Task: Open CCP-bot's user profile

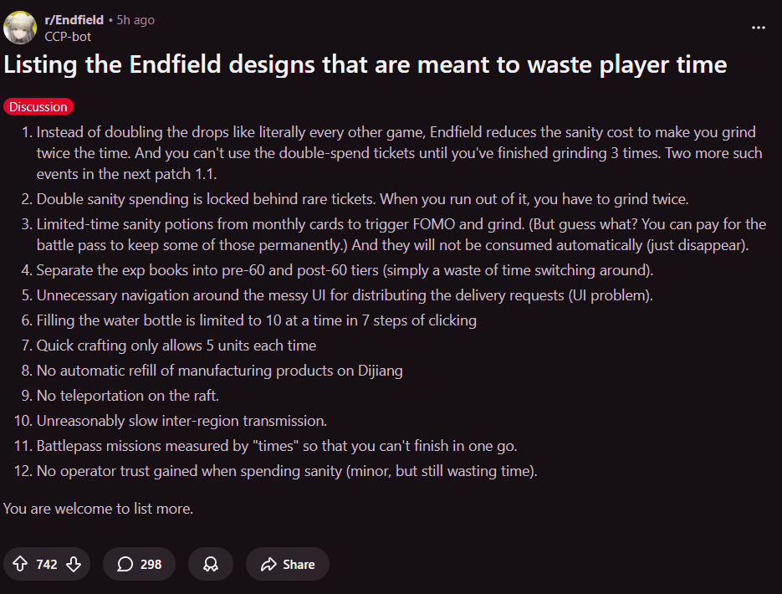Action: [x=68, y=37]
